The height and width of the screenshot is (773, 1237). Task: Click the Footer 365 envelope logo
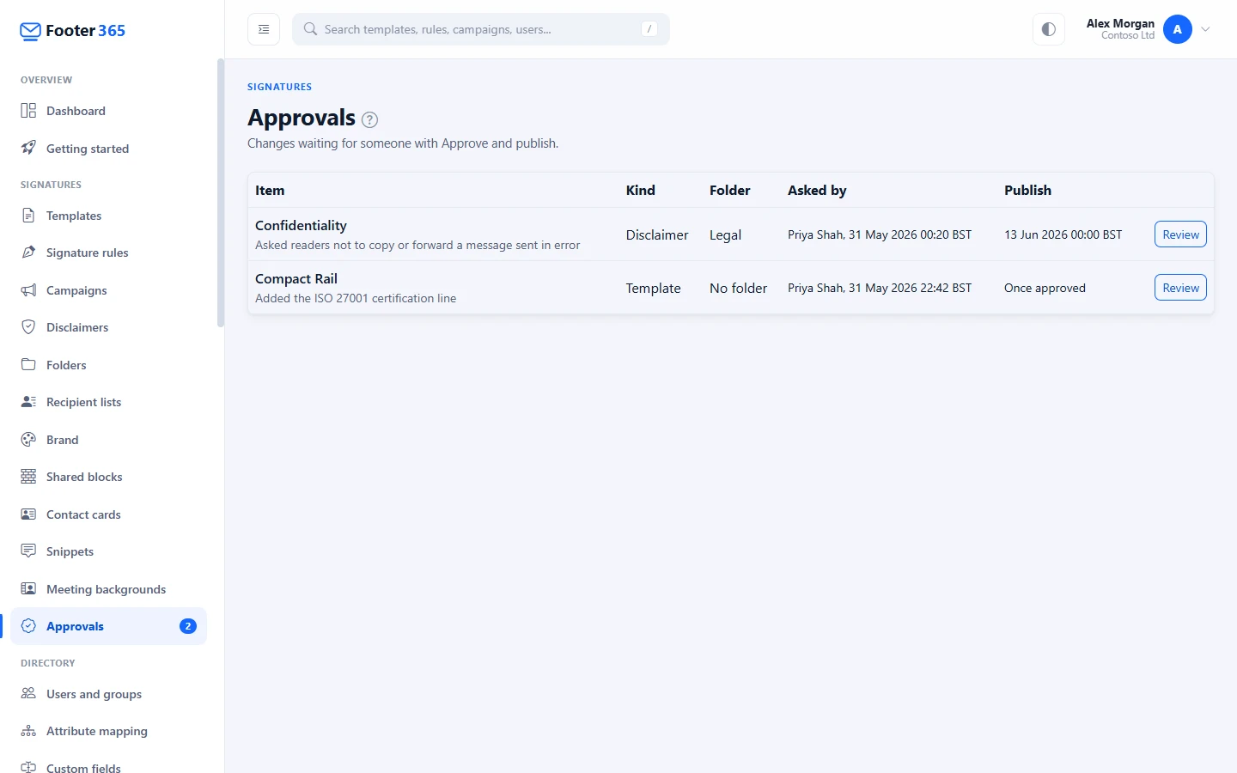tap(30, 31)
